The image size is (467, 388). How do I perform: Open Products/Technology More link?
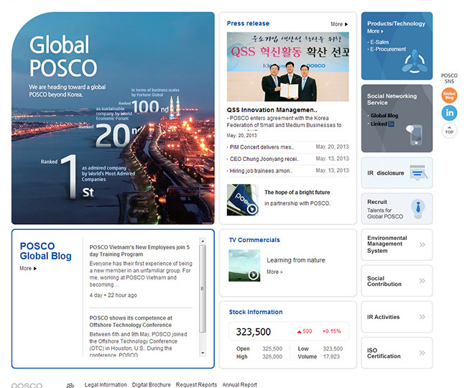375,32
